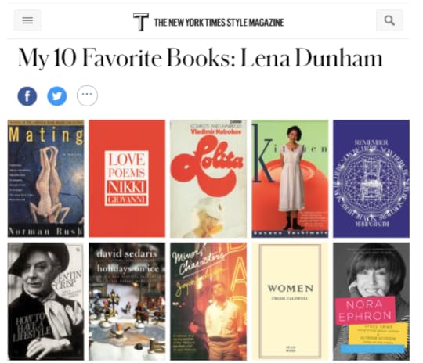Select the article headline about Lena Dunham
This screenshot has width=423, height=363.
(200, 58)
